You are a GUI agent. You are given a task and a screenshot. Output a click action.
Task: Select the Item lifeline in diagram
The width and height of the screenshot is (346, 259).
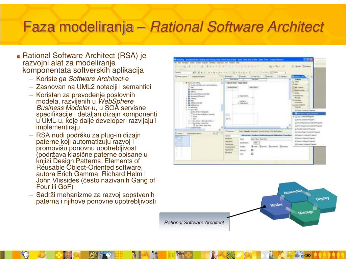pyautogui.click(x=254, y=87)
